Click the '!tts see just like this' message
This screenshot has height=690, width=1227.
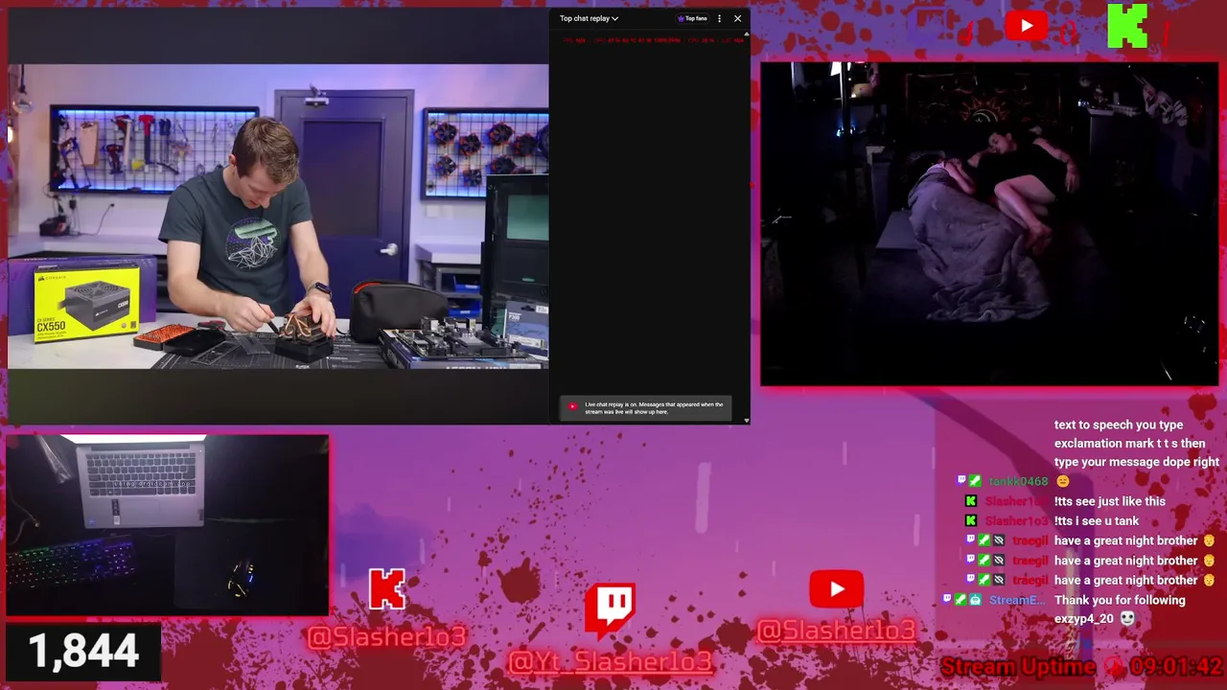tap(1110, 501)
